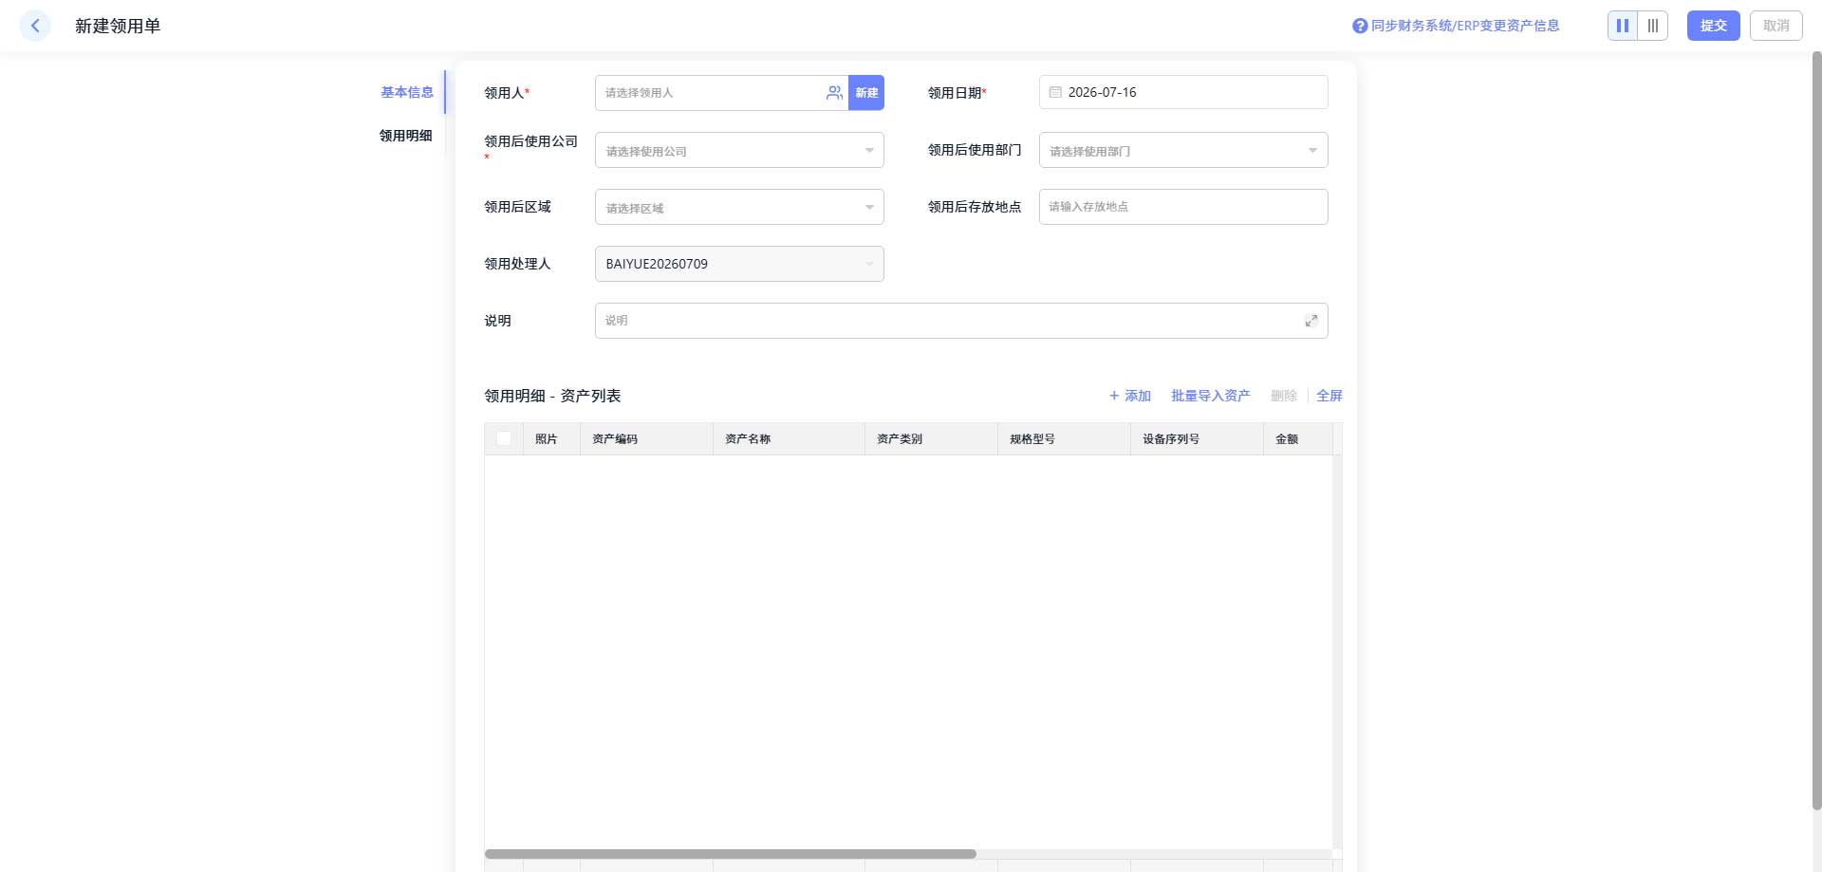
Task: Expand the 说明 text box with expand icon
Action: click(x=1311, y=321)
